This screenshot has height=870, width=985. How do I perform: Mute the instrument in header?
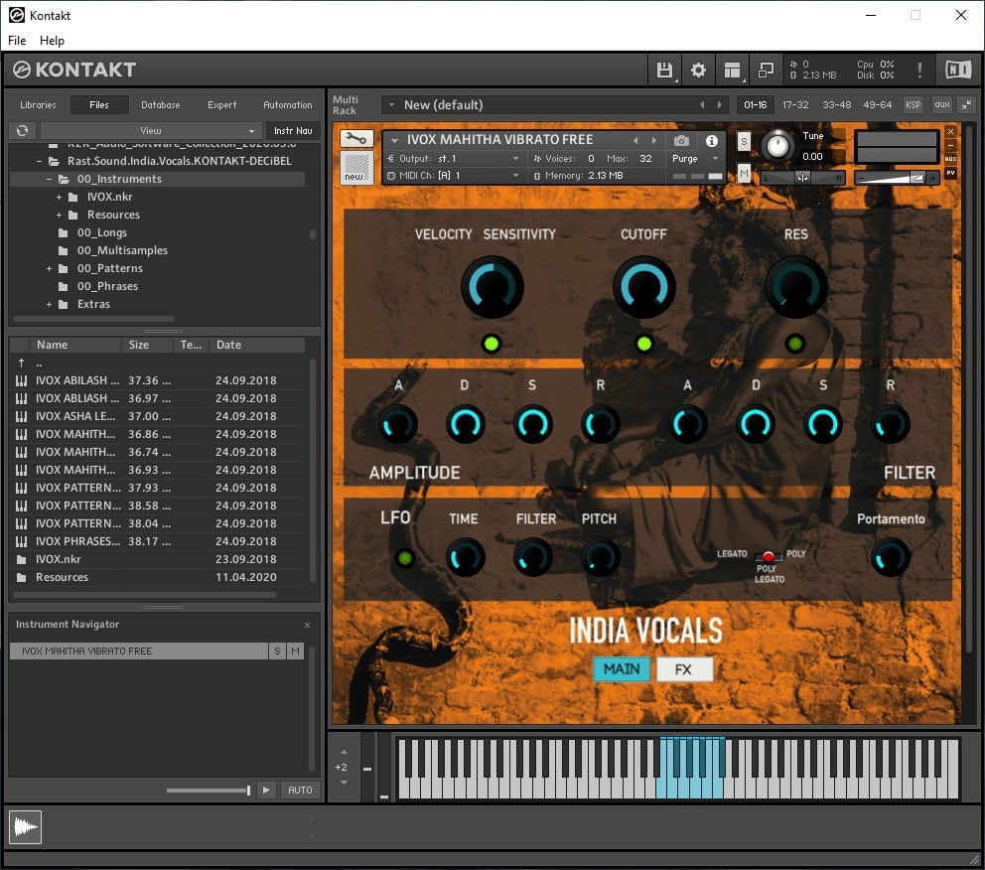pyautogui.click(x=744, y=172)
